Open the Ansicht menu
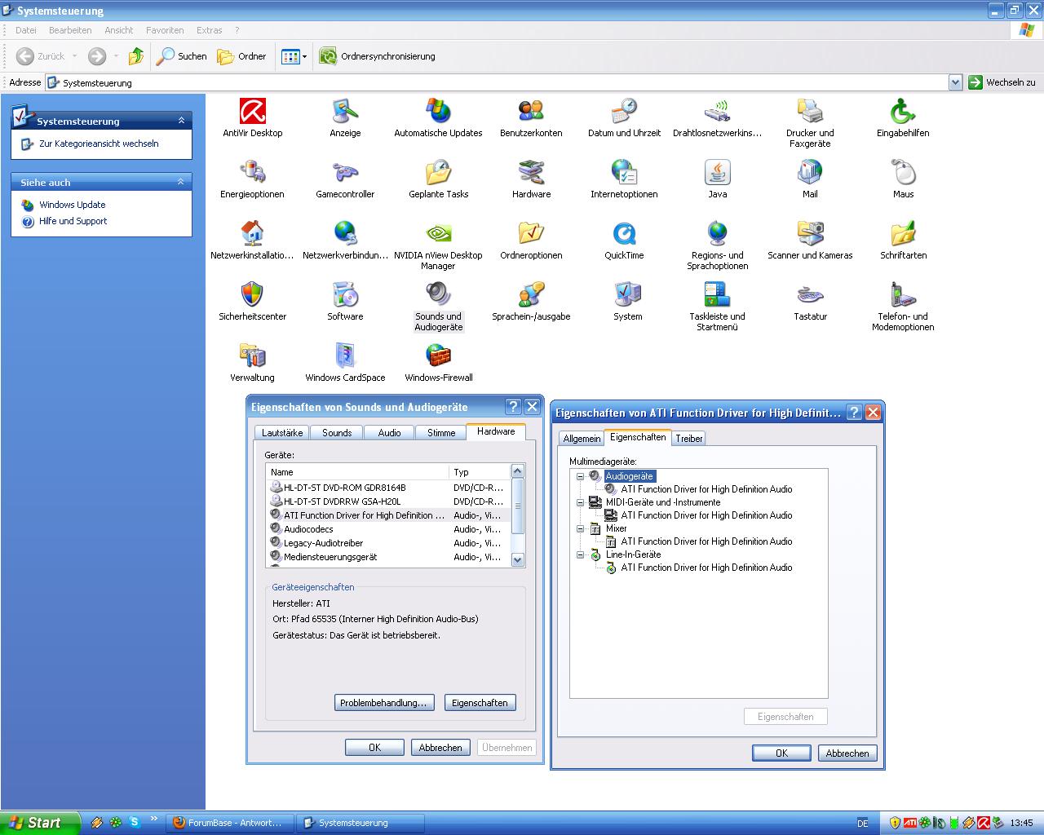 pos(119,30)
